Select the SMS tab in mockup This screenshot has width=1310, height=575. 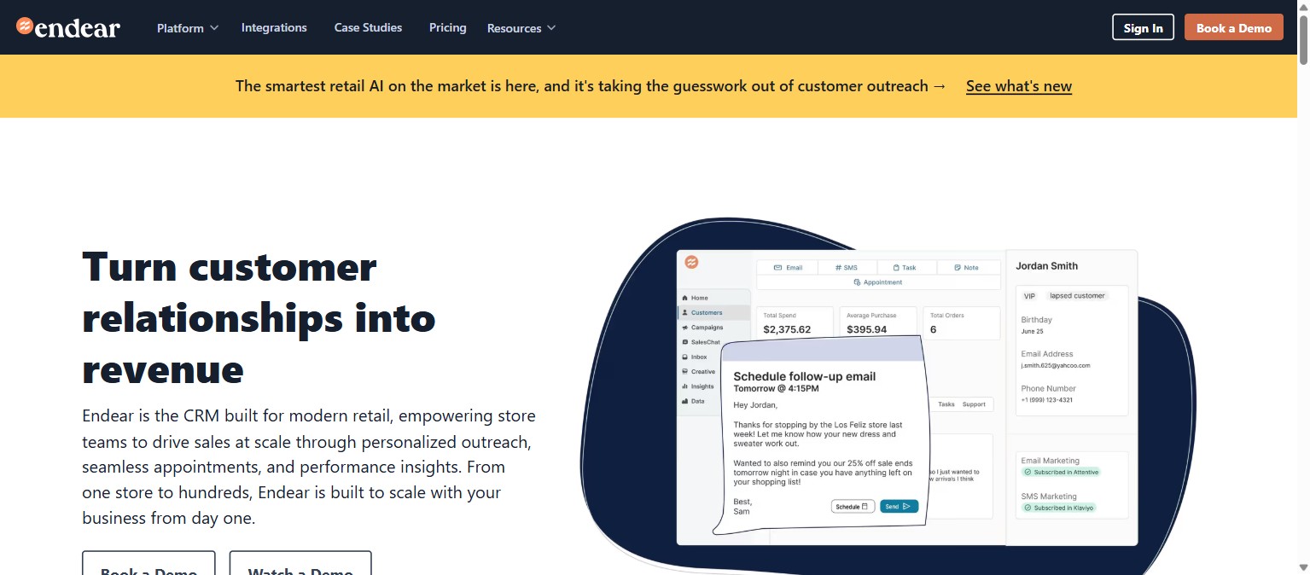click(x=847, y=268)
